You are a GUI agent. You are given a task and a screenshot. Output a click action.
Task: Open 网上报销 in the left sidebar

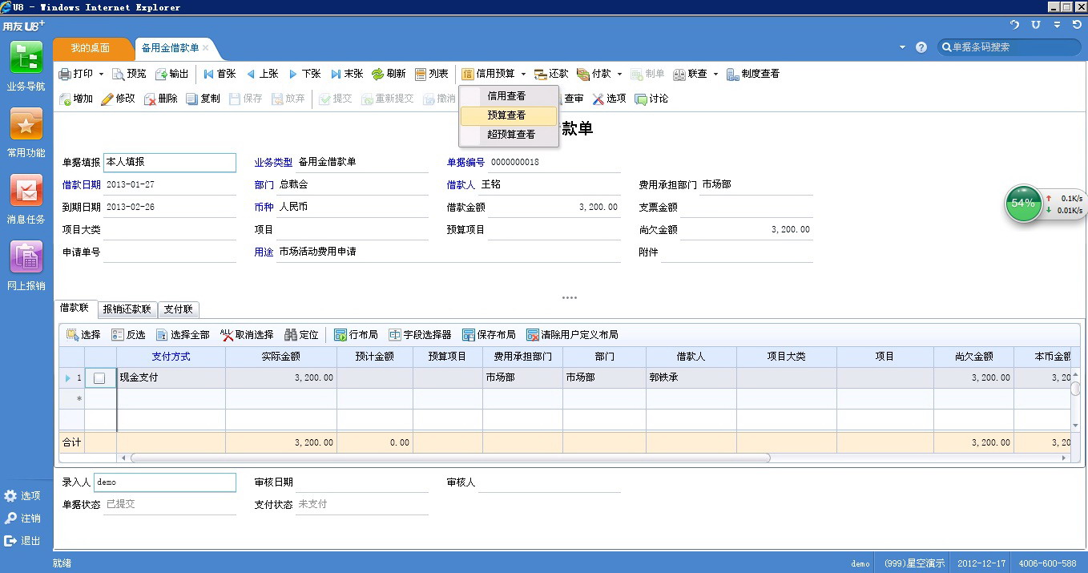click(x=26, y=266)
